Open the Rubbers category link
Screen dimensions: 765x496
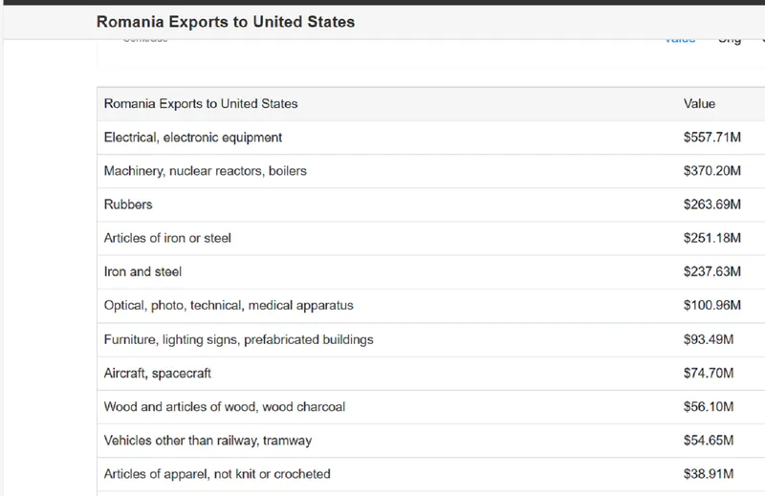(128, 205)
